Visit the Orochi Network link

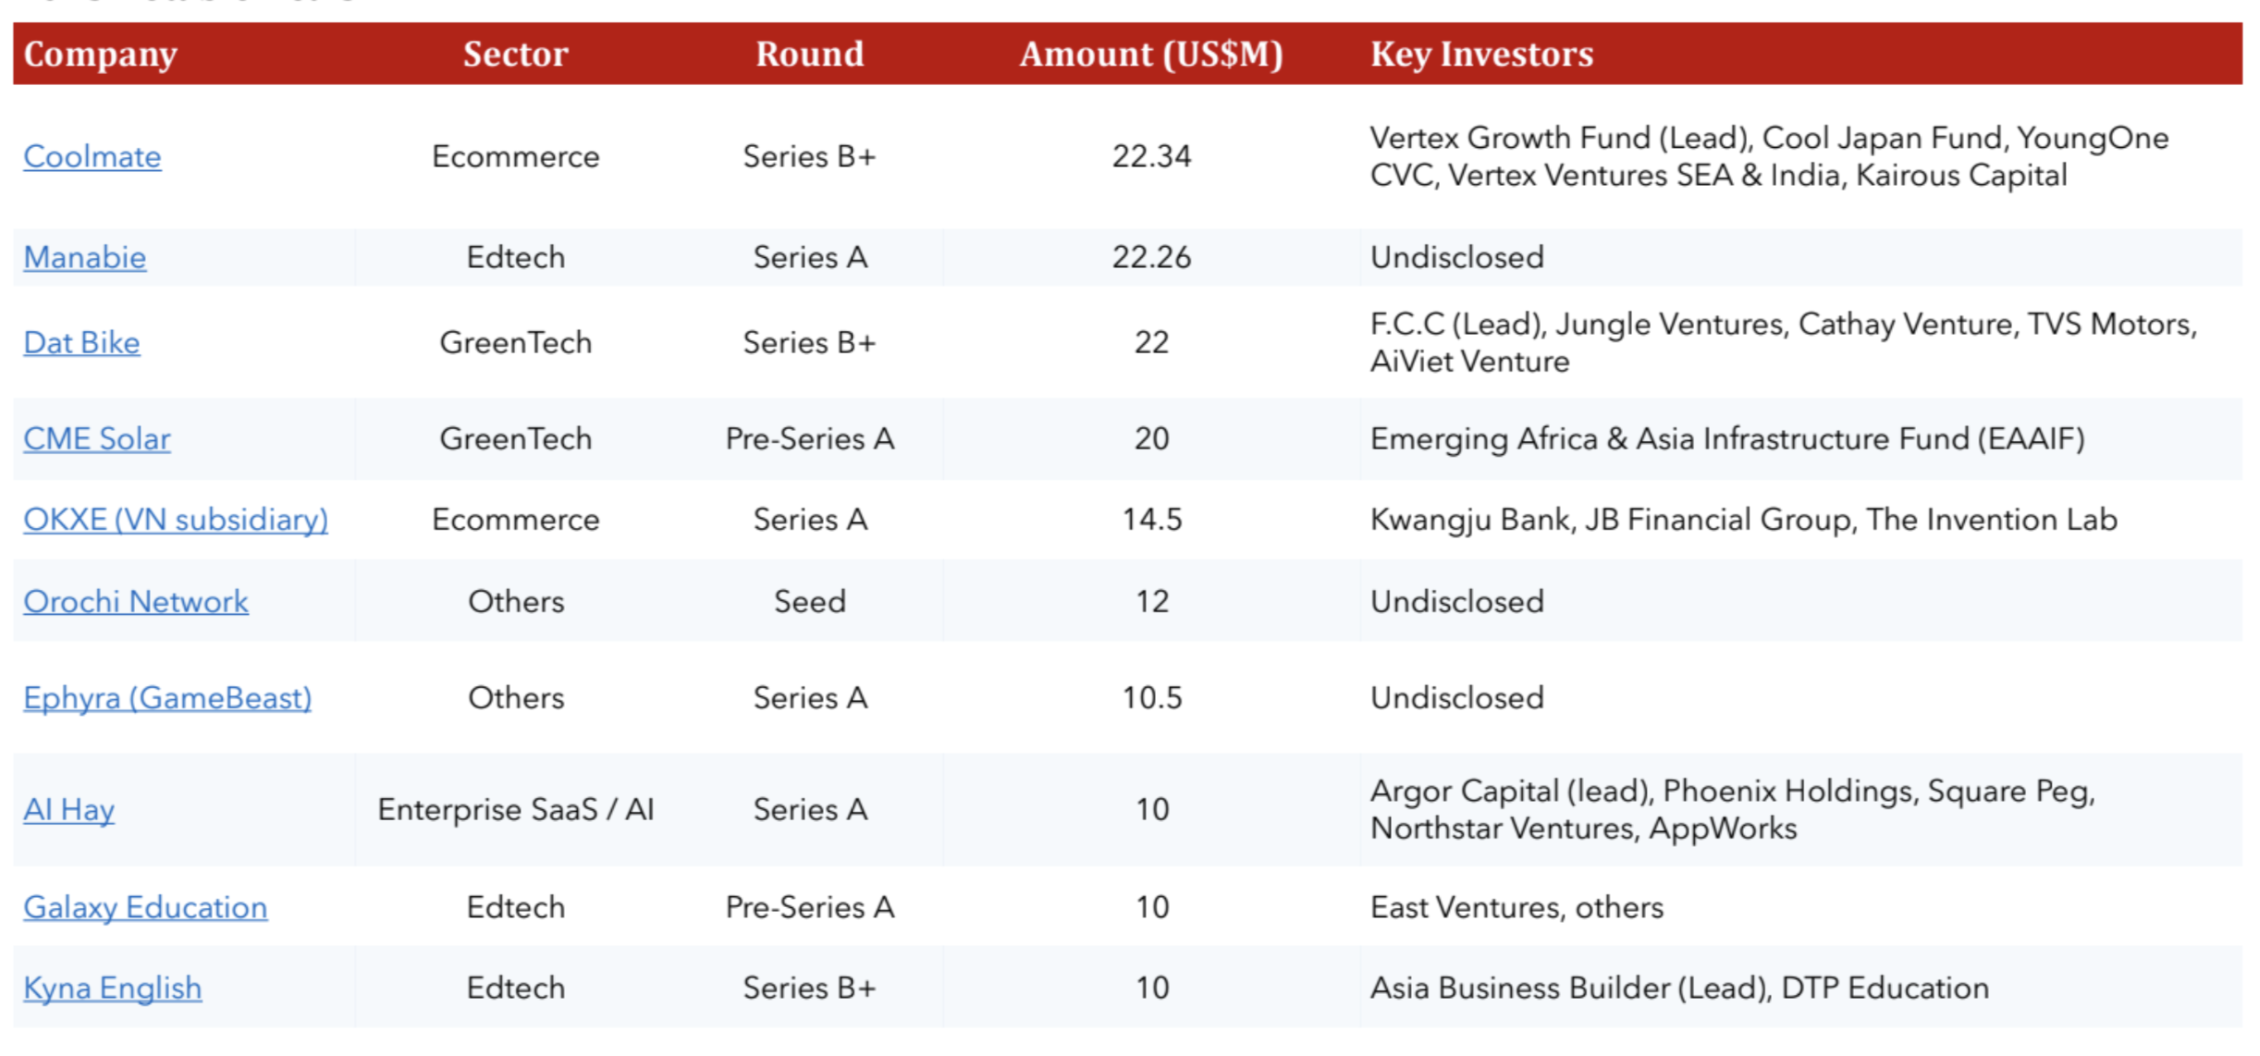pyautogui.click(x=135, y=602)
